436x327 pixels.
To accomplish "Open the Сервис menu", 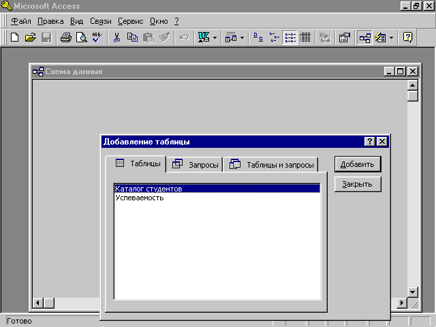I will click(x=130, y=21).
